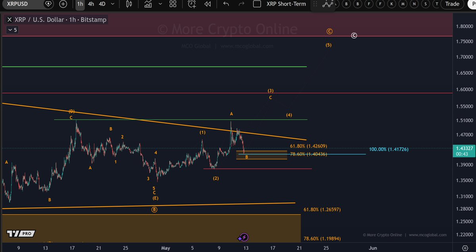Click the May label on the time axis

[166, 248]
